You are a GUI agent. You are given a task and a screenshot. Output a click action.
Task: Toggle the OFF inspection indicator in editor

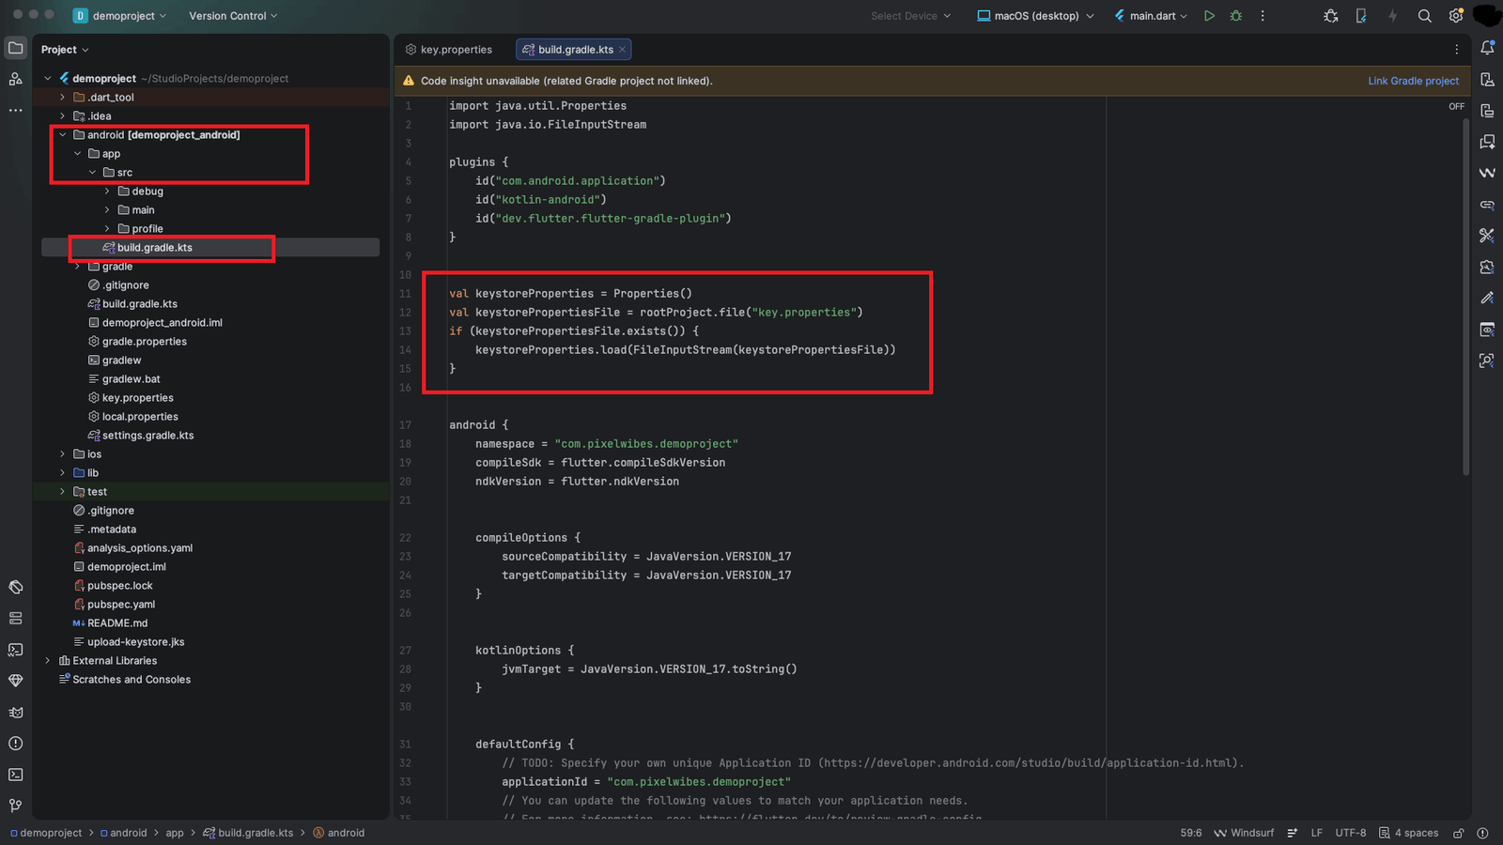(x=1457, y=106)
